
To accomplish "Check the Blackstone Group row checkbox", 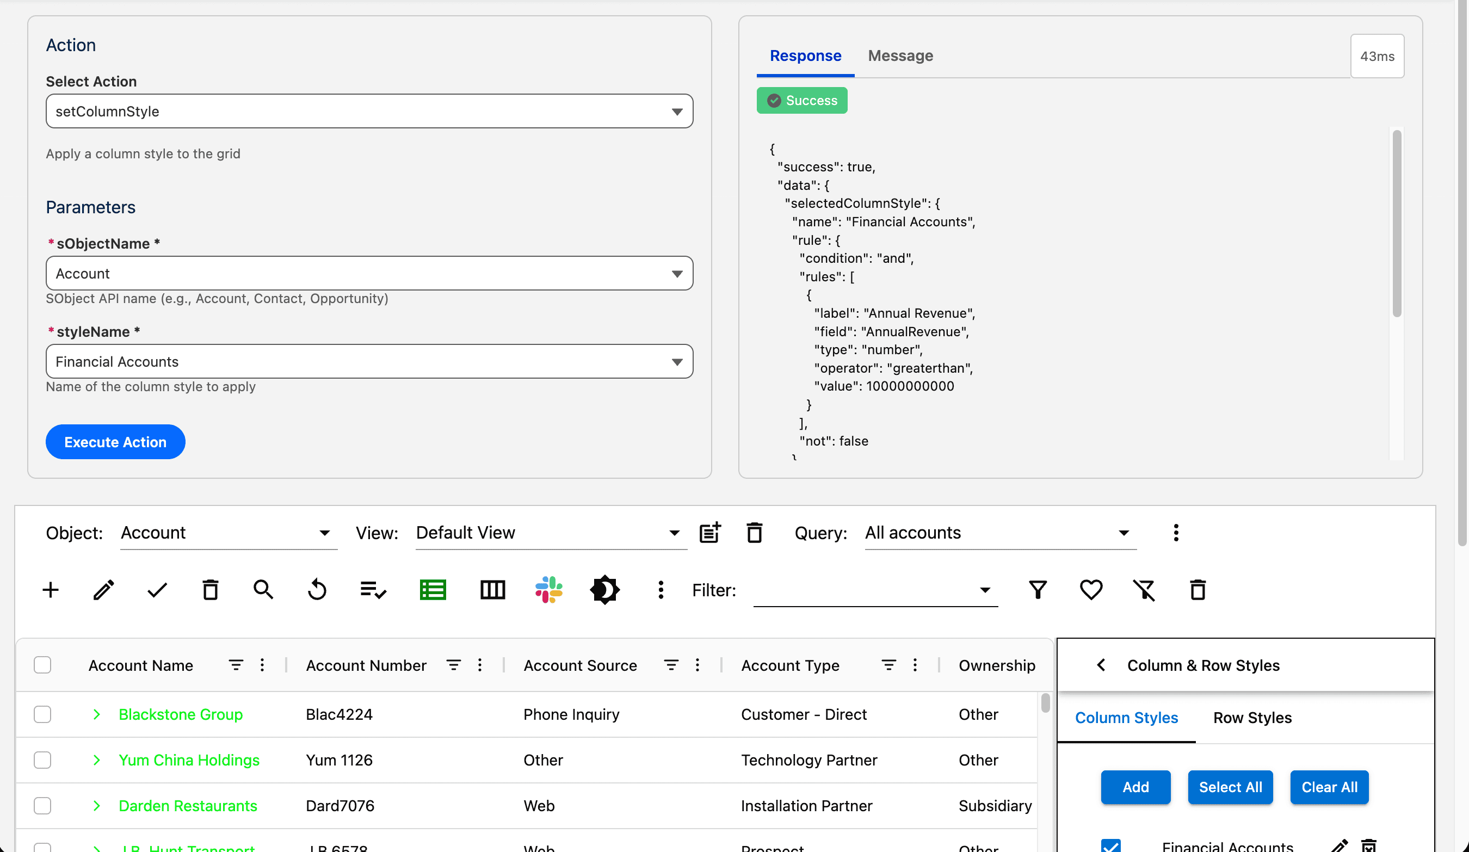I will (42, 714).
